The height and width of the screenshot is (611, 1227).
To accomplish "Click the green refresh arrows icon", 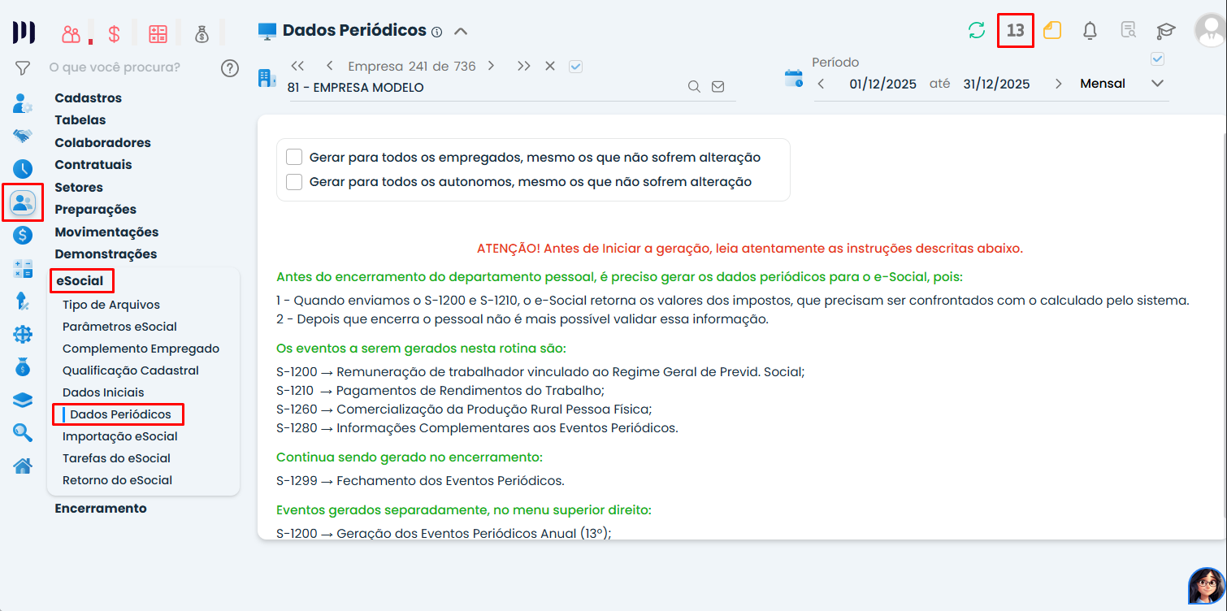I will click(x=977, y=31).
